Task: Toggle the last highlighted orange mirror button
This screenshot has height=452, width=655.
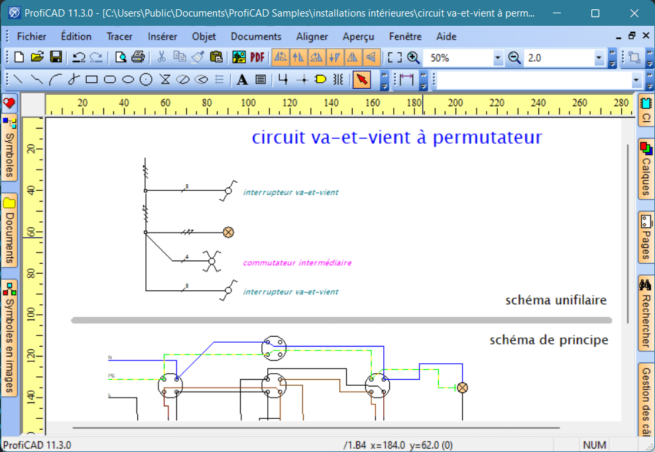Action: pyautogui.click(x=371, y=57)
